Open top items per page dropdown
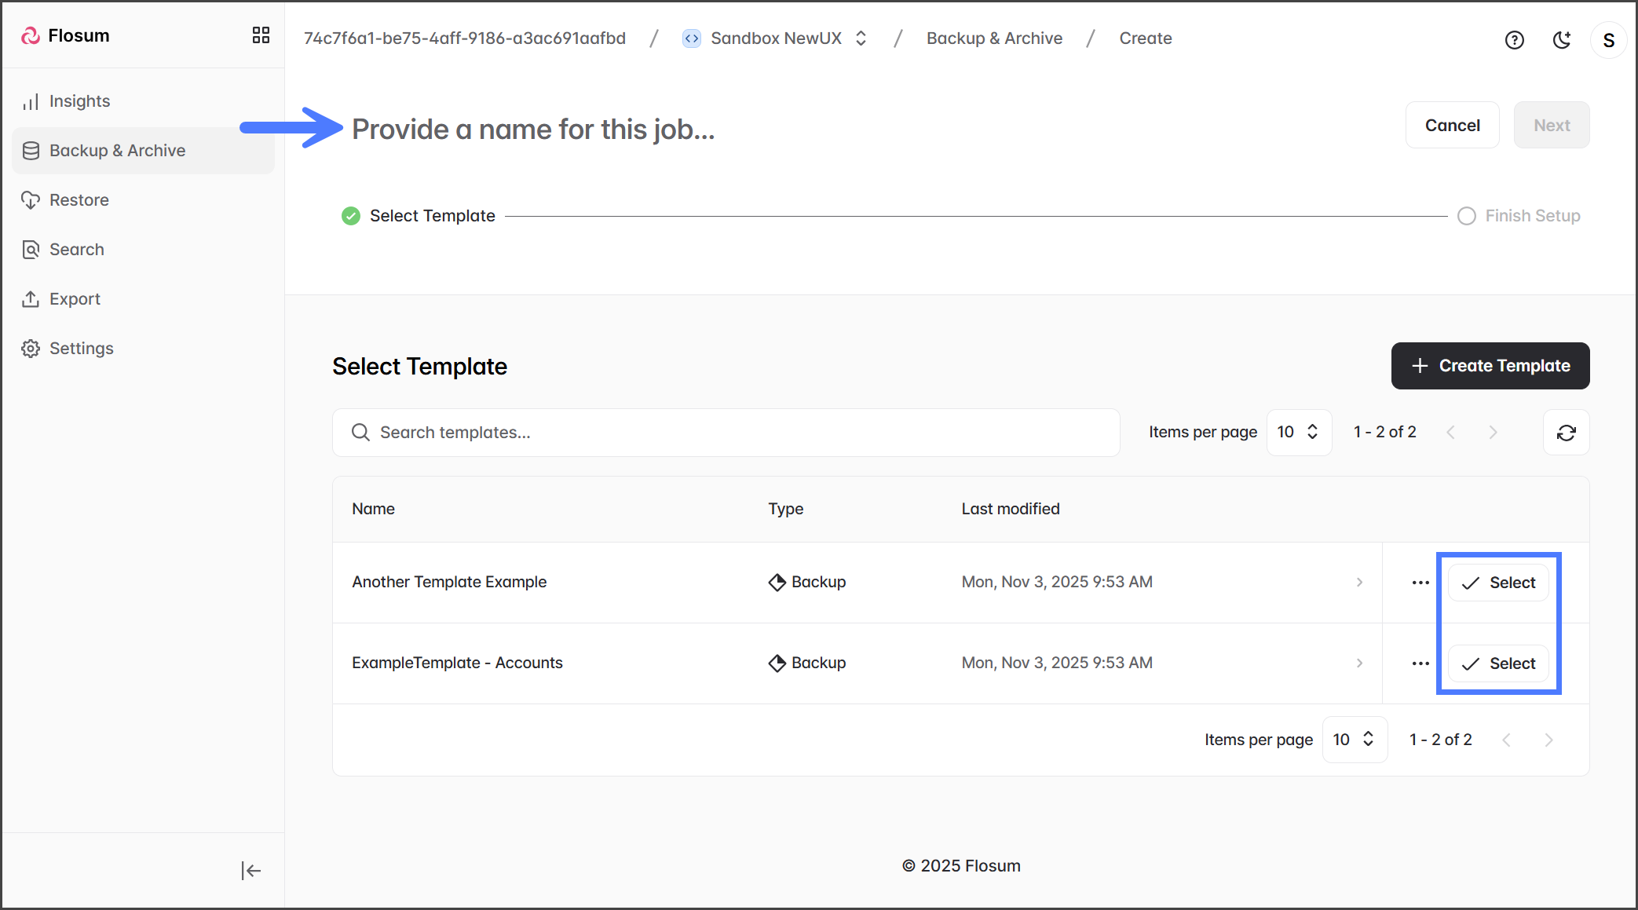 1299,432
